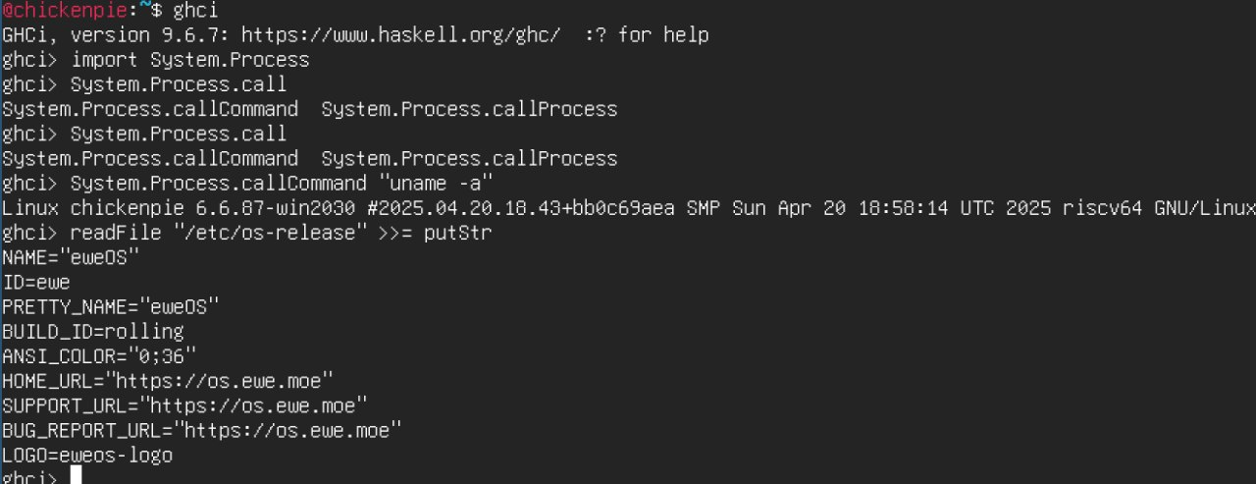Image resolution: width=1256 pixels, height=484 pixels.
Task: Click the ID=ewe output line
Action: click(36, 283)
